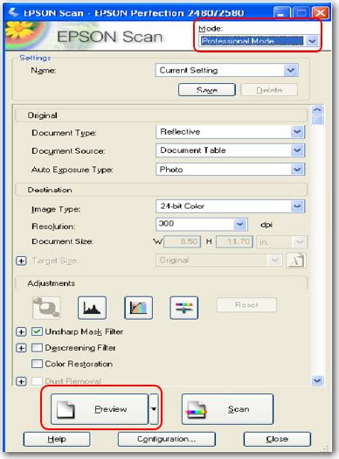339x459 pixels.
Task: Enable the Descreening Filter checkbox
Action: 38,348
